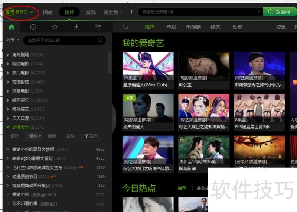Viewport: 297px width, 212px height.
Task: Click the back arrow in content nav
Action: pos(125,27)
